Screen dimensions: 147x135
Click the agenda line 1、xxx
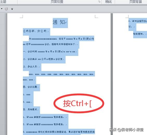tap(27, 95)
